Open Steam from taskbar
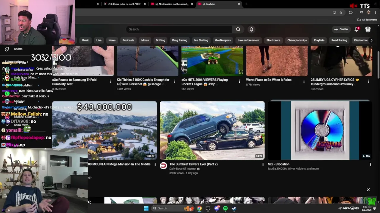The height and width of the screenshot is (213, 380). [x=234, y=208]
